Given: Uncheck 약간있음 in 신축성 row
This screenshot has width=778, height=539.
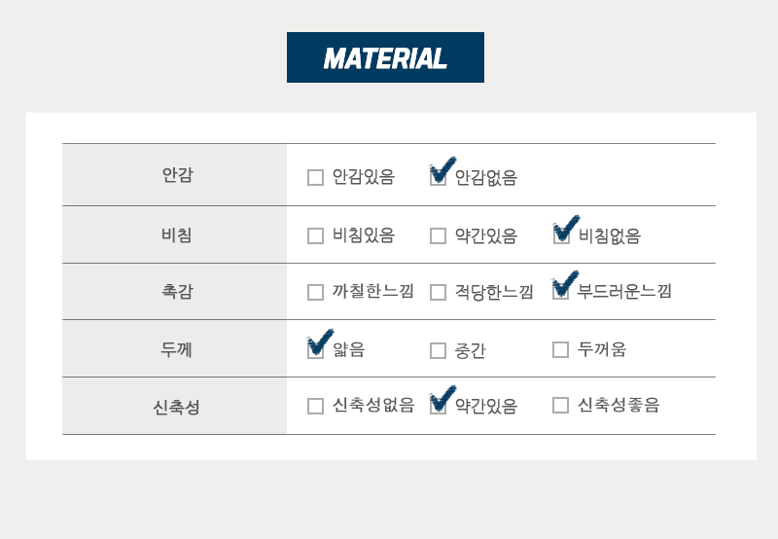Looking at the screenshot, I should tap(439, 406).
